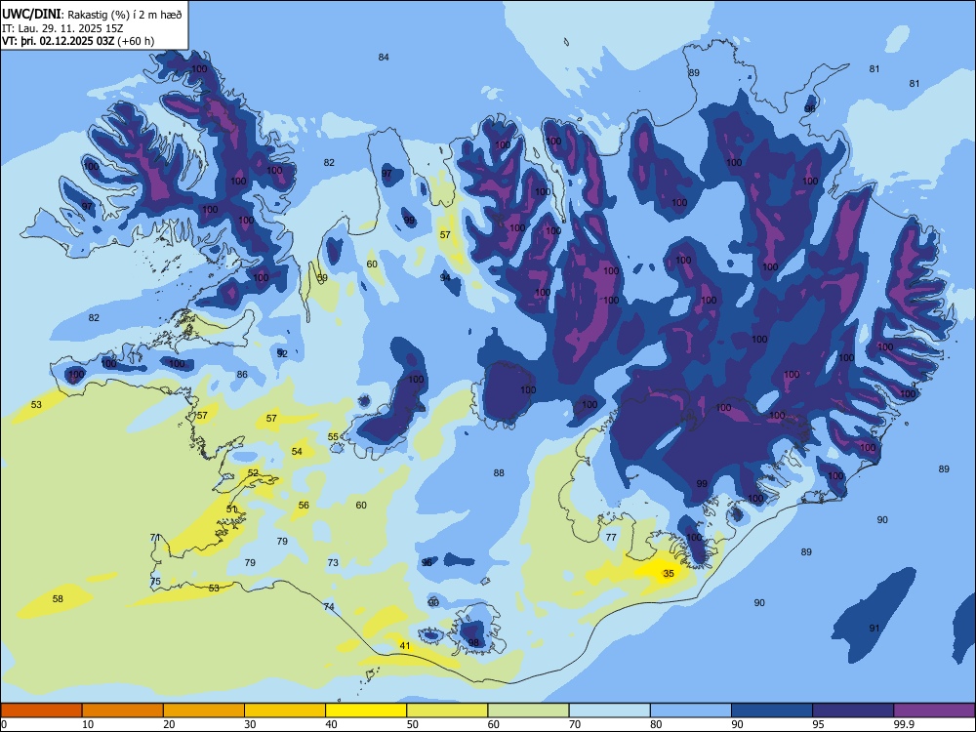The image size is (976, 732).
Task: Click the humidity value 54 on the map
Action: point(297,451)
